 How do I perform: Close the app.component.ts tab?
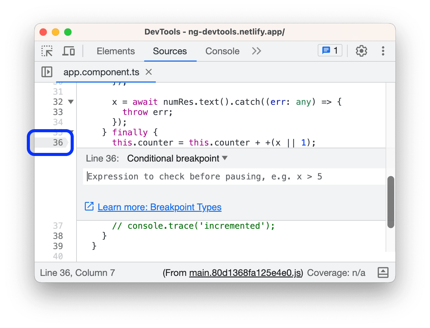(149, 72)
